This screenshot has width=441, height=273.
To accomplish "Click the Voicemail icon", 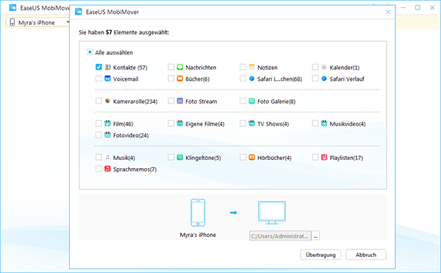I will coord(107,79).
